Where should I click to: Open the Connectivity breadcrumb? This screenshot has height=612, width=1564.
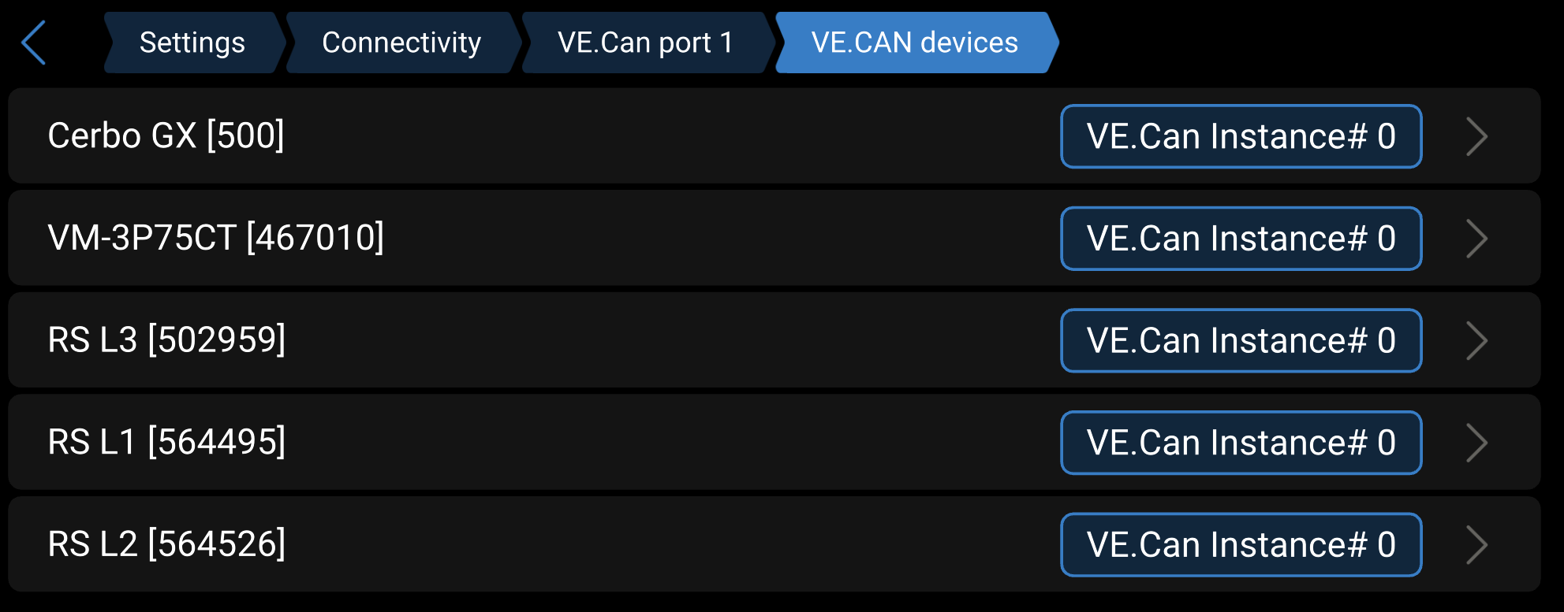coord(401,43)
